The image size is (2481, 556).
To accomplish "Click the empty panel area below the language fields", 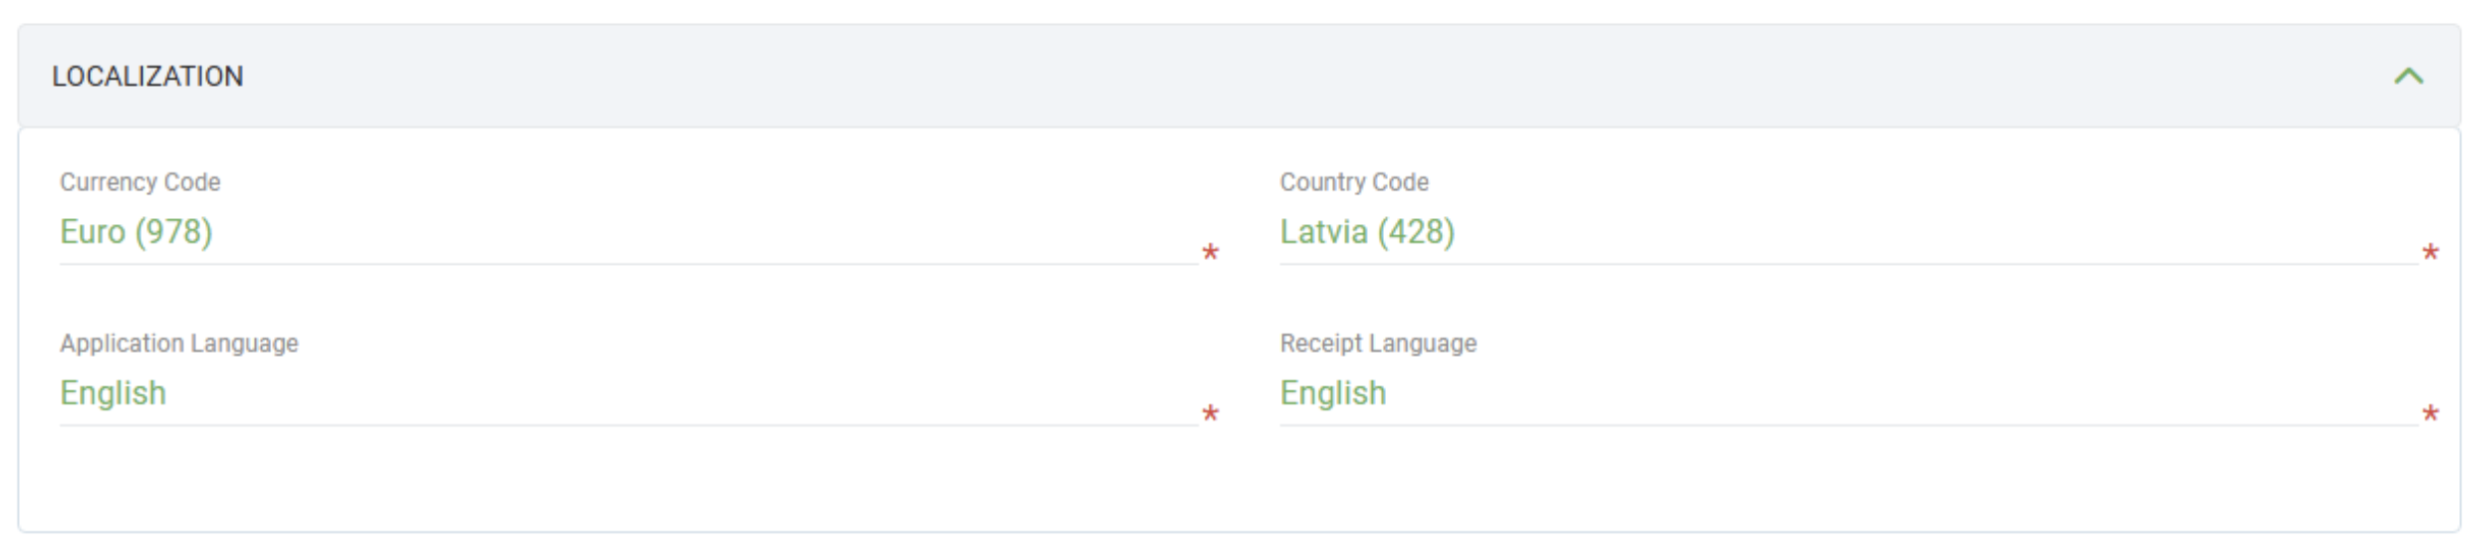I will [1236, 483].
